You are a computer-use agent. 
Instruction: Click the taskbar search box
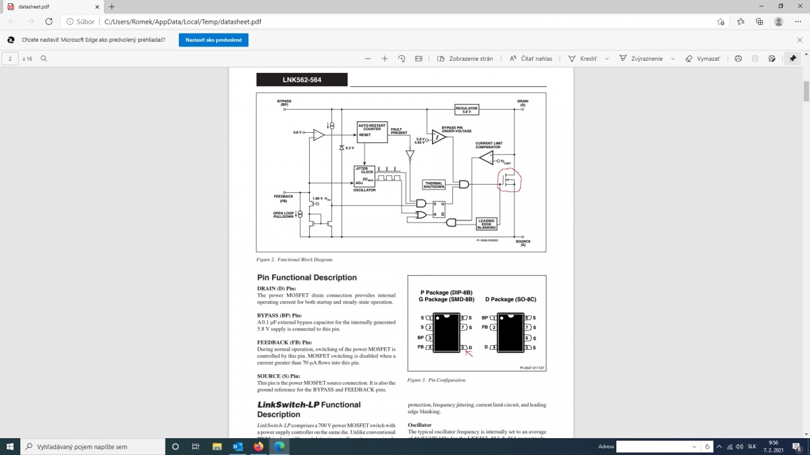click(91, 446)
